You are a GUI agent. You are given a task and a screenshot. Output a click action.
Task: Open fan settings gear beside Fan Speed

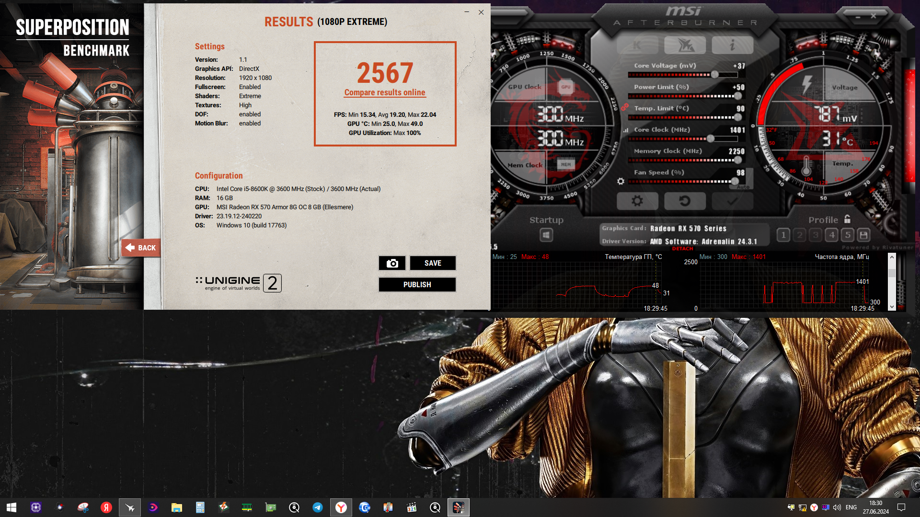click(621, 181)
